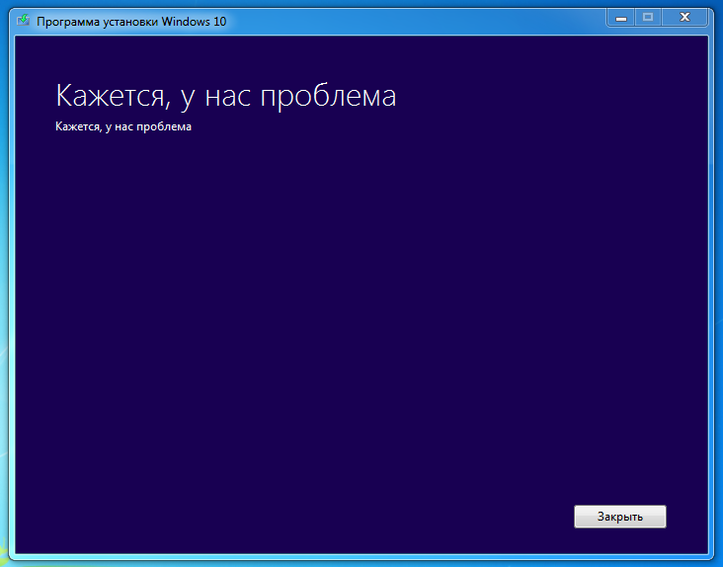The height and width of the screenshot is (567, 723).
Task: Click the title 'Программа установки Windows 10'
Action: click(131, 22)
